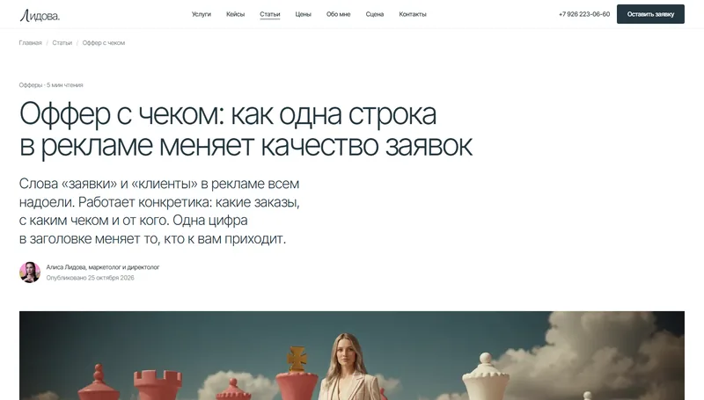
Task: Click the publication date 25 октября 2026
Action: [x=90, y=278]
